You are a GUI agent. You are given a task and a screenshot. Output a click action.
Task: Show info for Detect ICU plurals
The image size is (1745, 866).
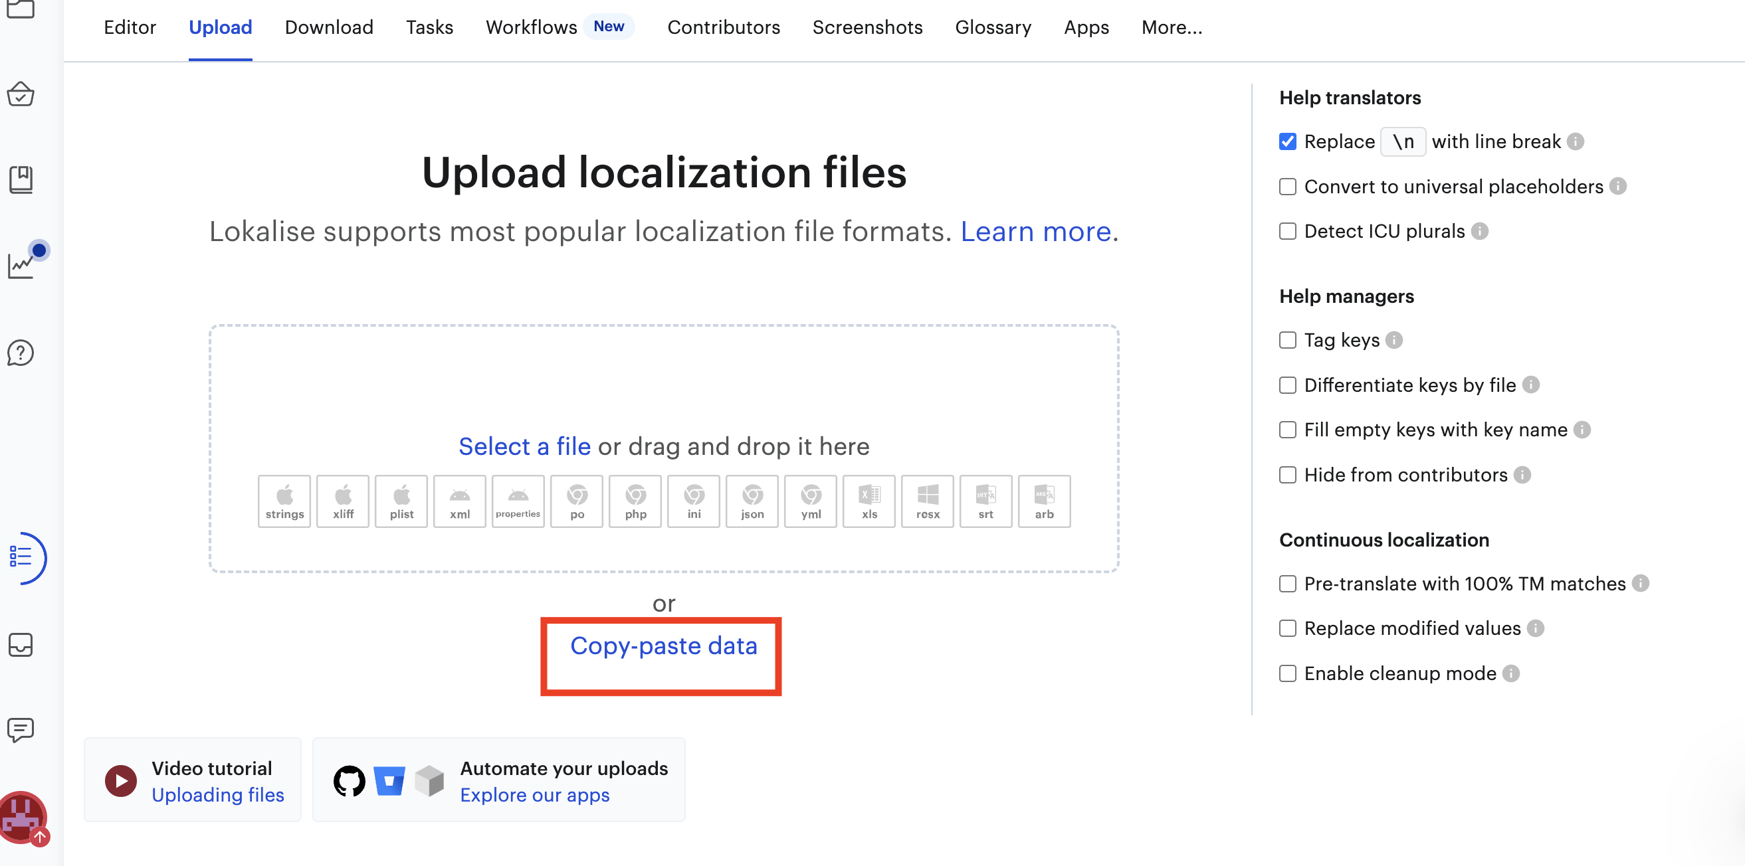1480,231
